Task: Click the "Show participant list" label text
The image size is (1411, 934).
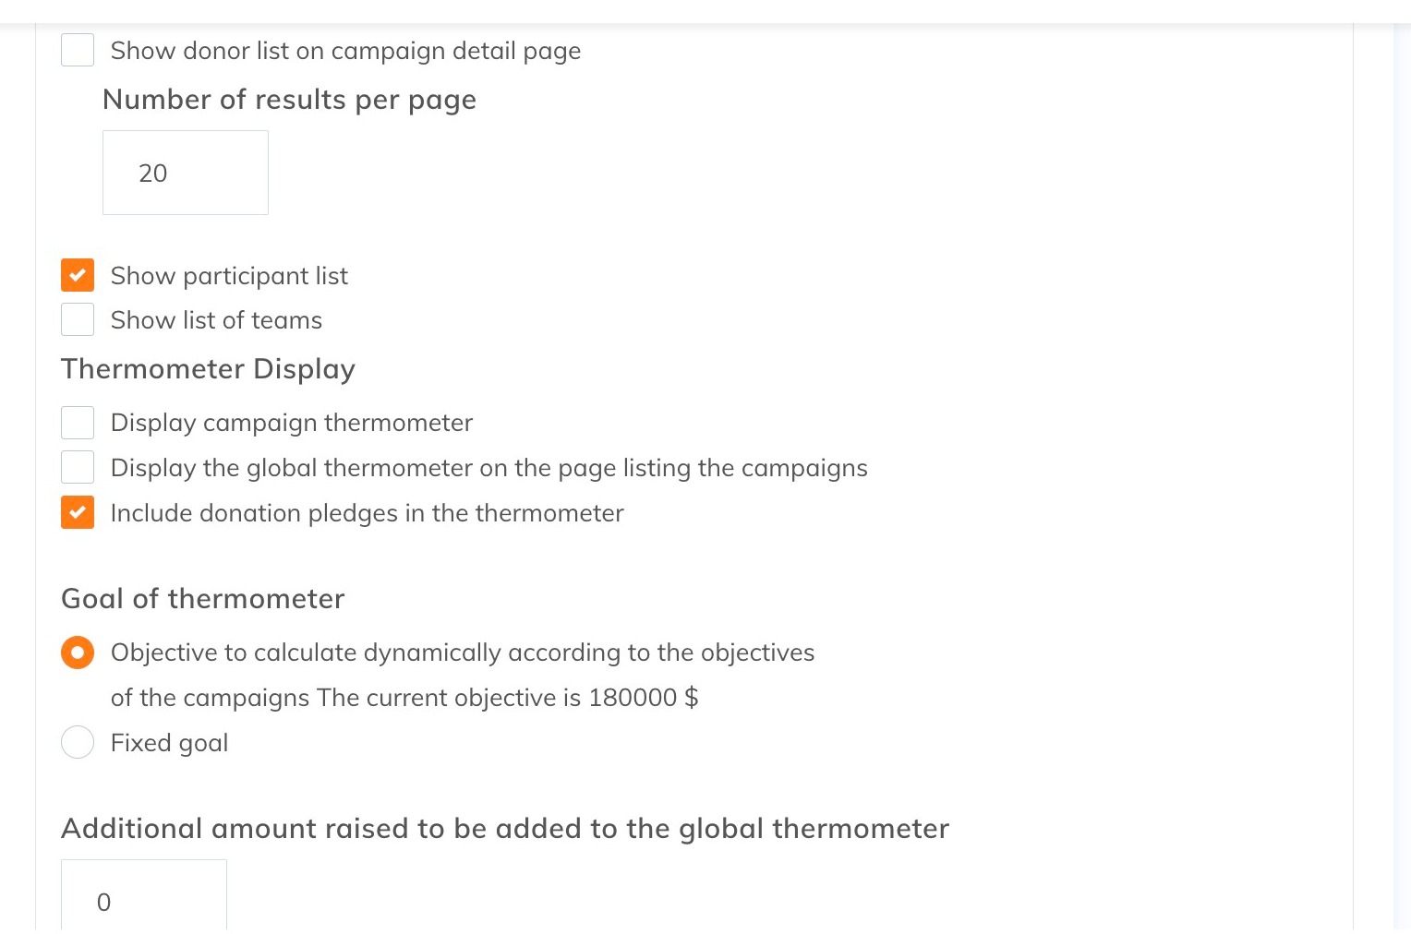Action: point(229,276)
